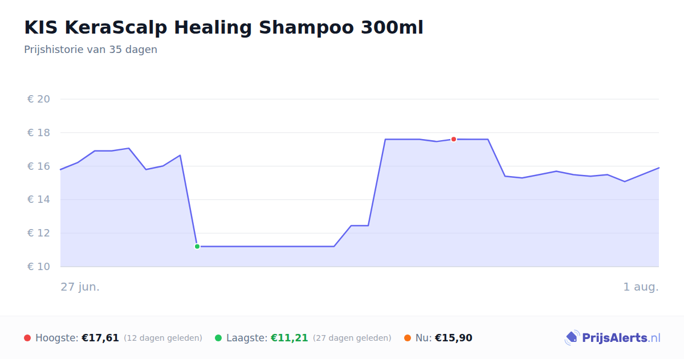684x359 pixels.
Task: Click the orange dot beside Nu
Action: point(408,338)
